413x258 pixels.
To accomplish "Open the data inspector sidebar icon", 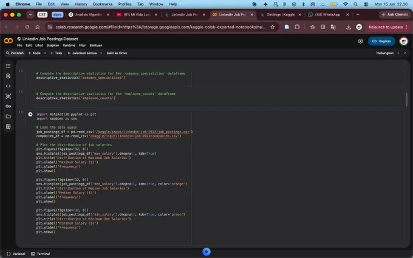I will (8, 96).
